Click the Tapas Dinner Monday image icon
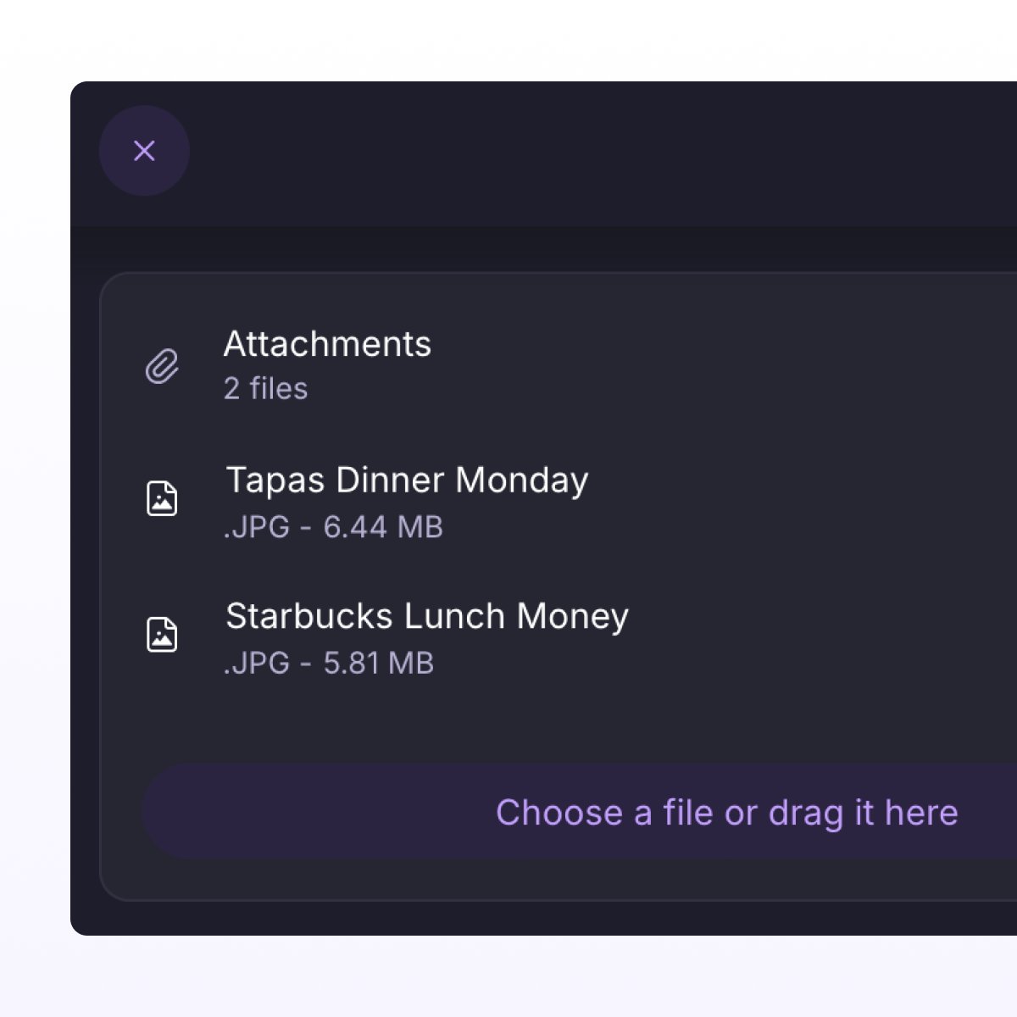Screen dimensions: 1017x1017 coord(162,498)
